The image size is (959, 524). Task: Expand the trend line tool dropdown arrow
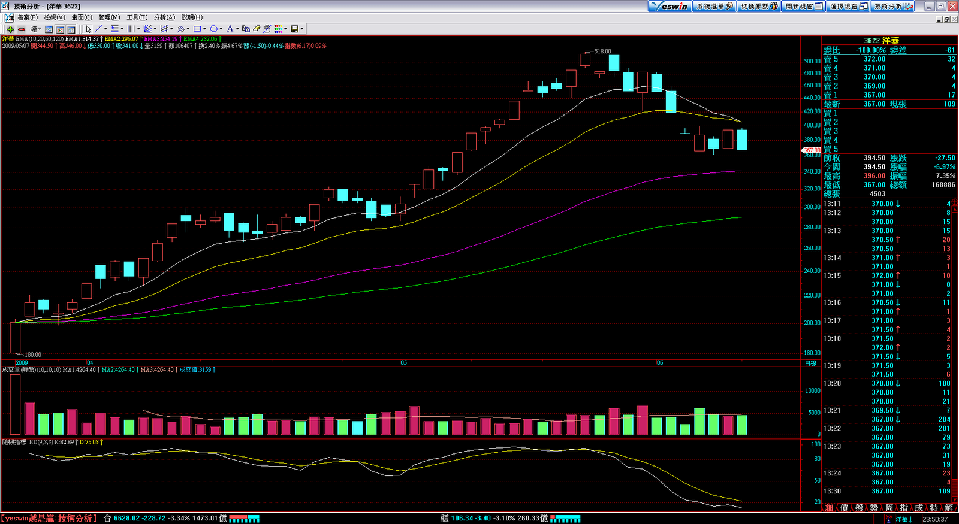coord(105,29)
